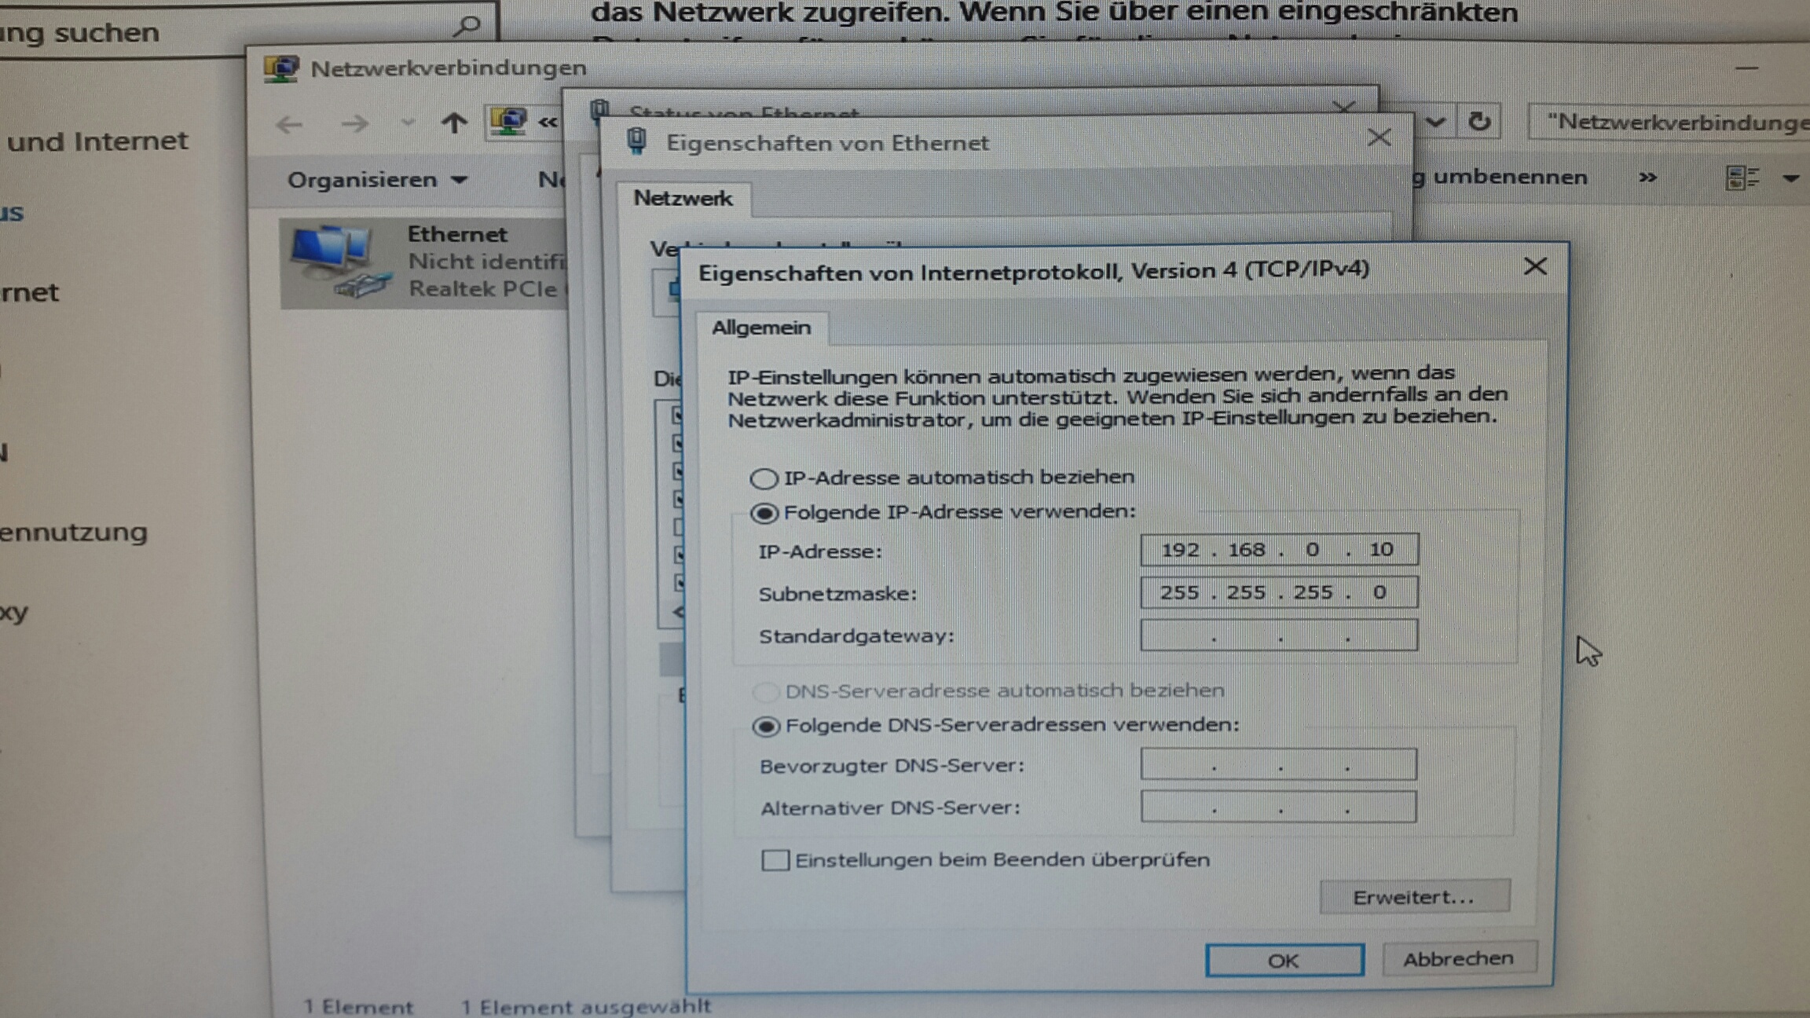Expand the address bar history dropdown

click(x=1435, y=122)
